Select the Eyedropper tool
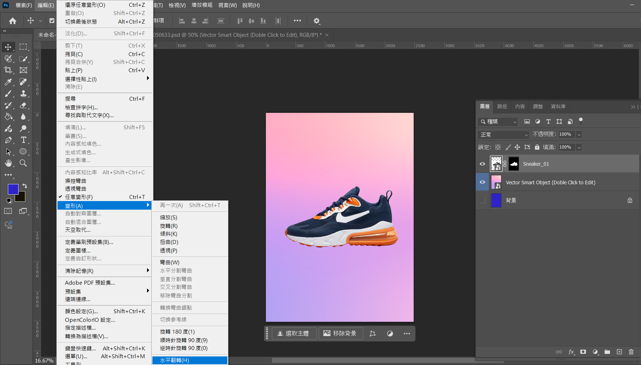Viewport: 641px width, 365px height. (8, 82)
